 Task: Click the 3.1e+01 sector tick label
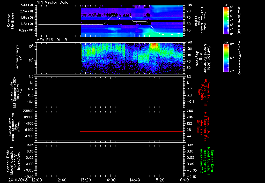(27, 5)
